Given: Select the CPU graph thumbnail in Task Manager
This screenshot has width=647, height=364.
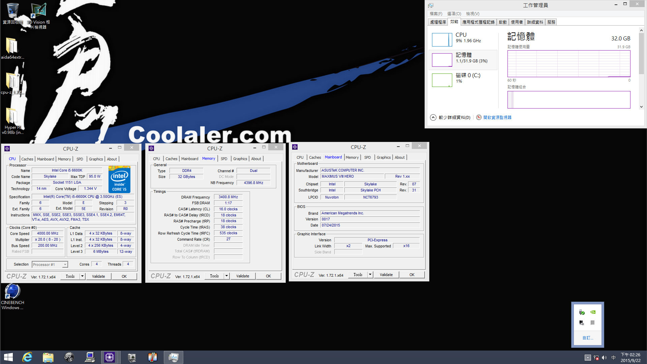Looking at the screenshot, I should [x=442, y=40].
